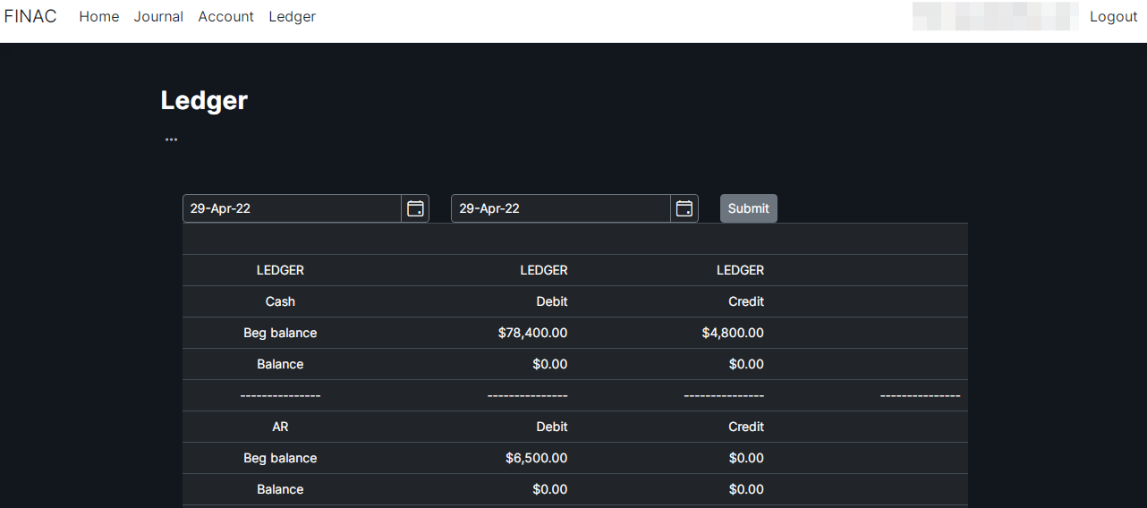Click the $6,500.00 AR debit balance

[x=536, y=458]
